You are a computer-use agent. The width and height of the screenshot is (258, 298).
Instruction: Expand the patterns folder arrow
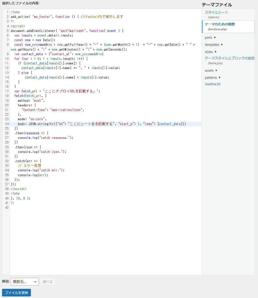(220, 78)
